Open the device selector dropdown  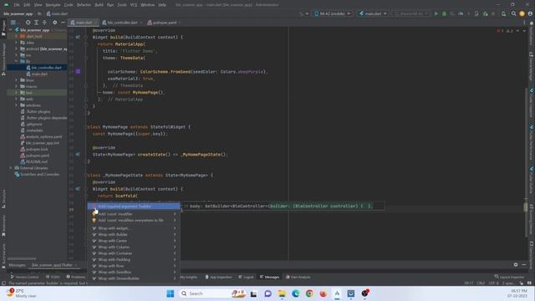pyautogui.click(x=333, y=13)
